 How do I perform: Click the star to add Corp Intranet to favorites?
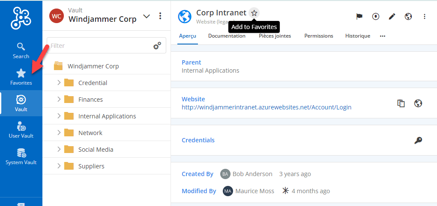254,13
